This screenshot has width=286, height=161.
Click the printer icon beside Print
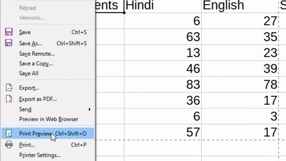point(9,144)
